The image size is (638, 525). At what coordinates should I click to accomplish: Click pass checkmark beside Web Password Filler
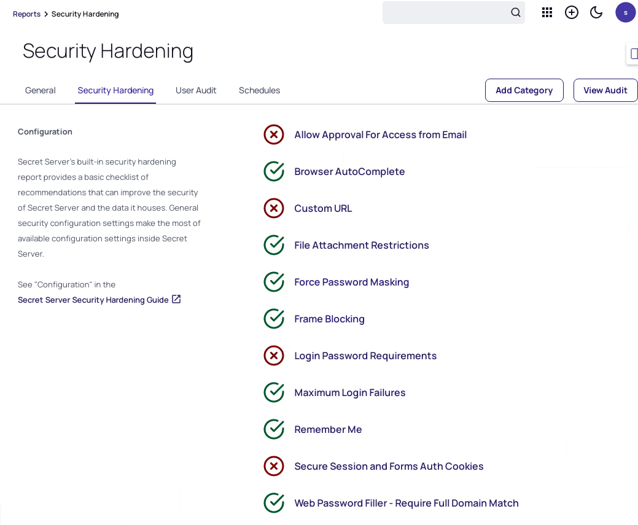[x=274, y=503]
